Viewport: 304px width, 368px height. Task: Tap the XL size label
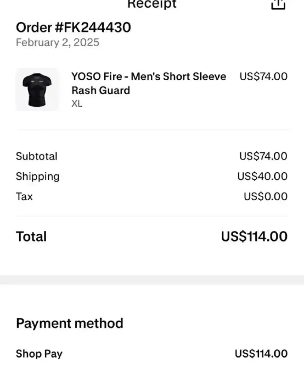click(77, 104)
